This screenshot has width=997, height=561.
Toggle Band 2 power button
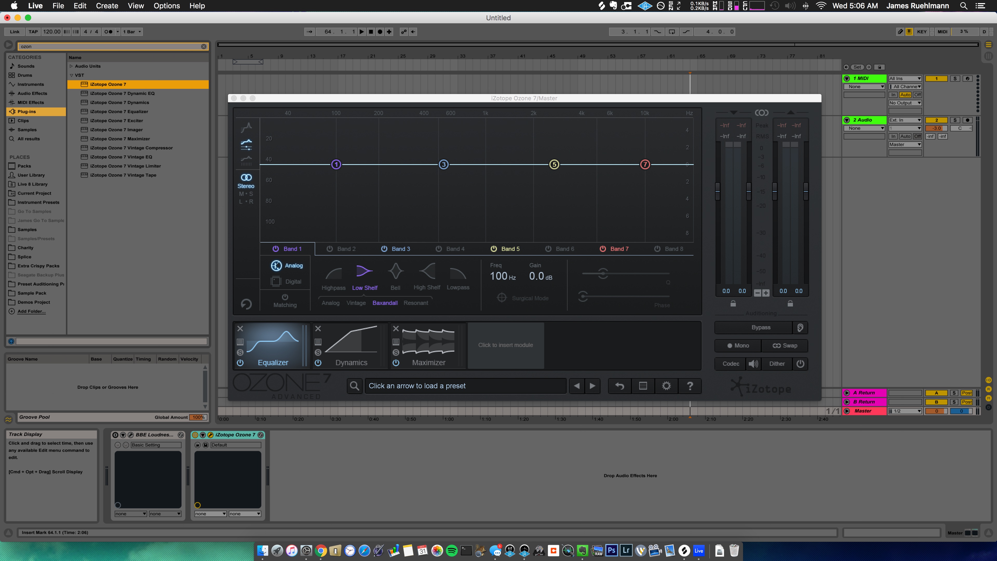click(x=329, y=249)
